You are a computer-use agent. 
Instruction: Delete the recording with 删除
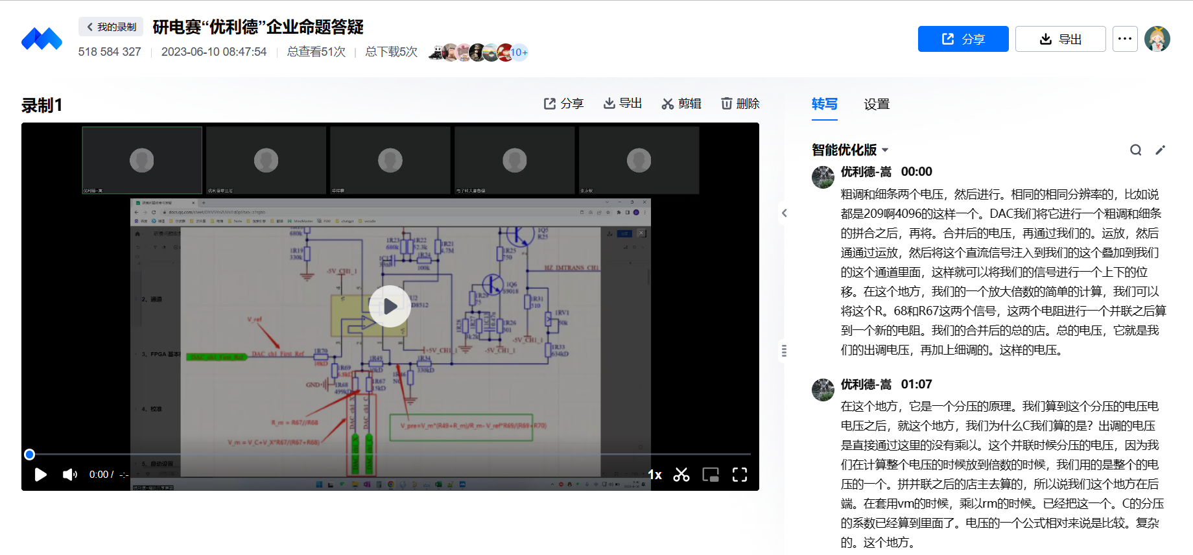click(x=740, y=104)
